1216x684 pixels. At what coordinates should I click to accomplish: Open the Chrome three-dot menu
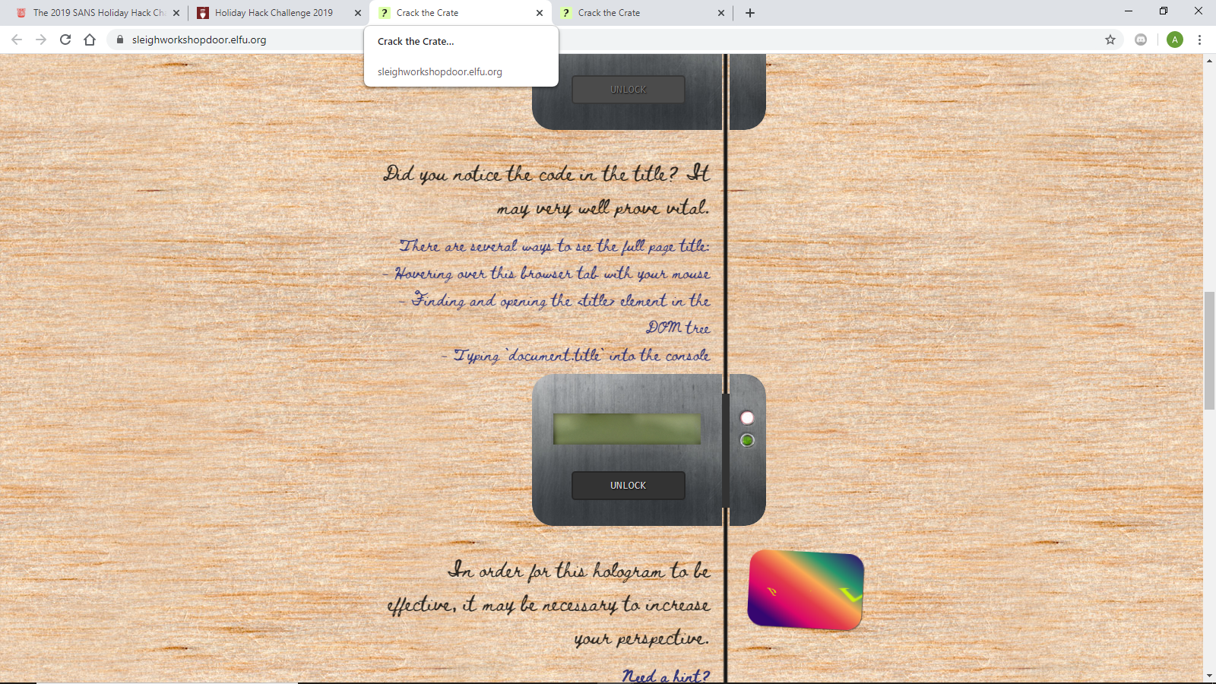coord(1199,40)
